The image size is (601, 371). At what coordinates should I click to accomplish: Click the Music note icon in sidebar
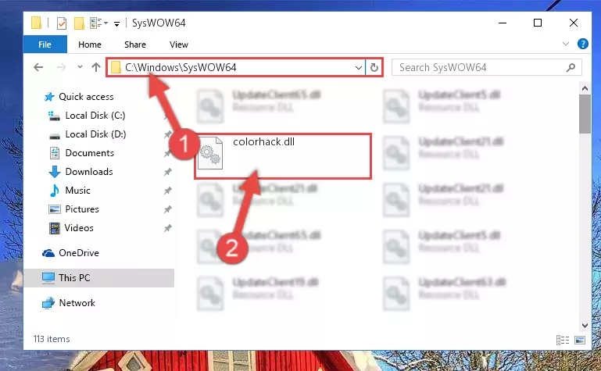[x=55, y=191]
